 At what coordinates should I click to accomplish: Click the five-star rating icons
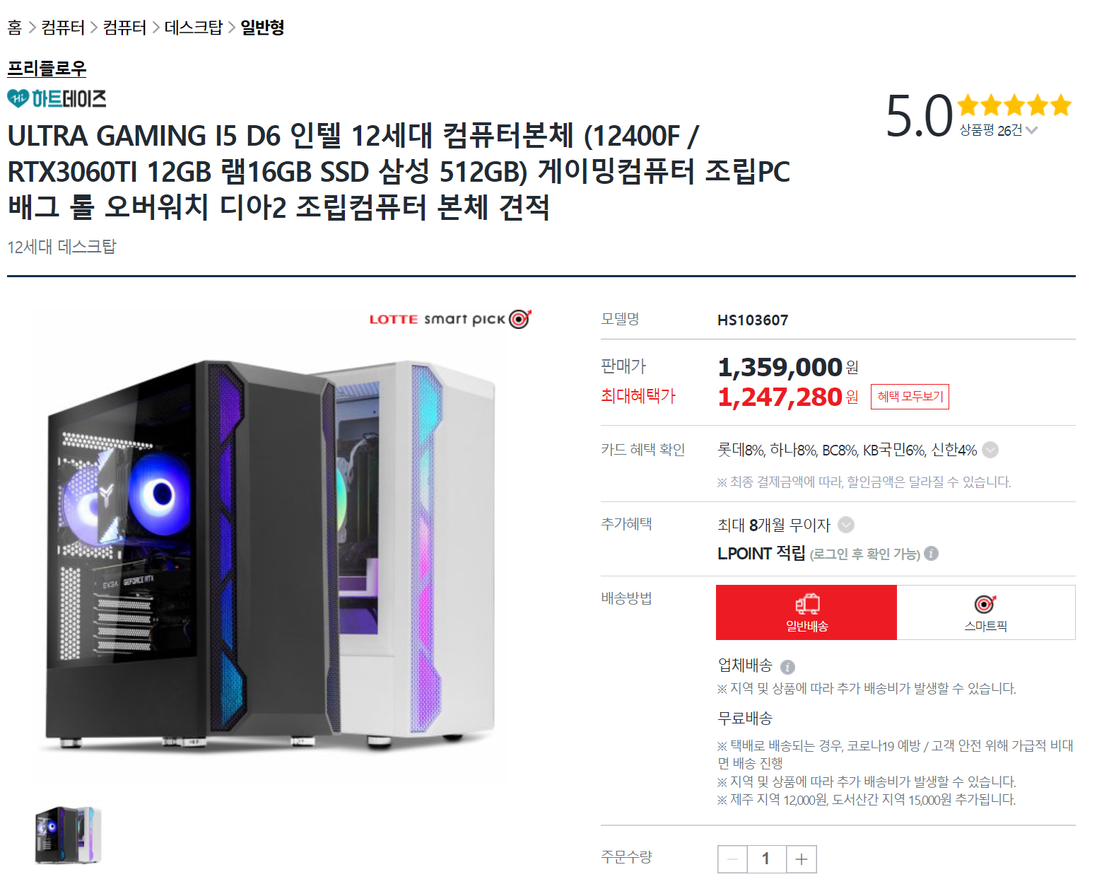(1015, 106)
